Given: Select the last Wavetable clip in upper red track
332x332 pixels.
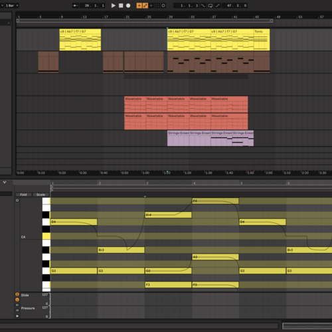Looking at the screenshot, I should (x=229, y=104).
